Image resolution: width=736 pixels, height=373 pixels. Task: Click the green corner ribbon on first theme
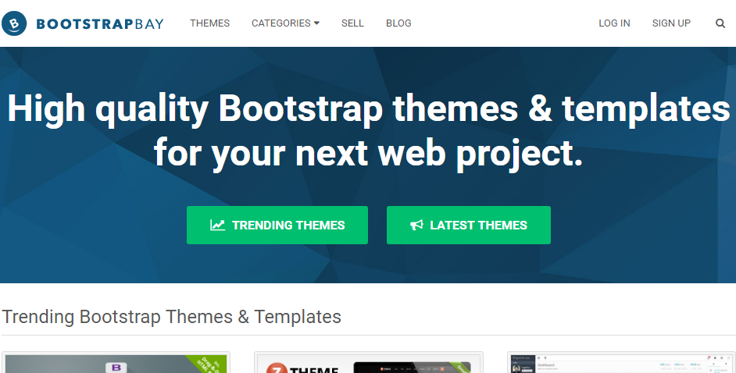pyautogui.click(x=208, y=364)
